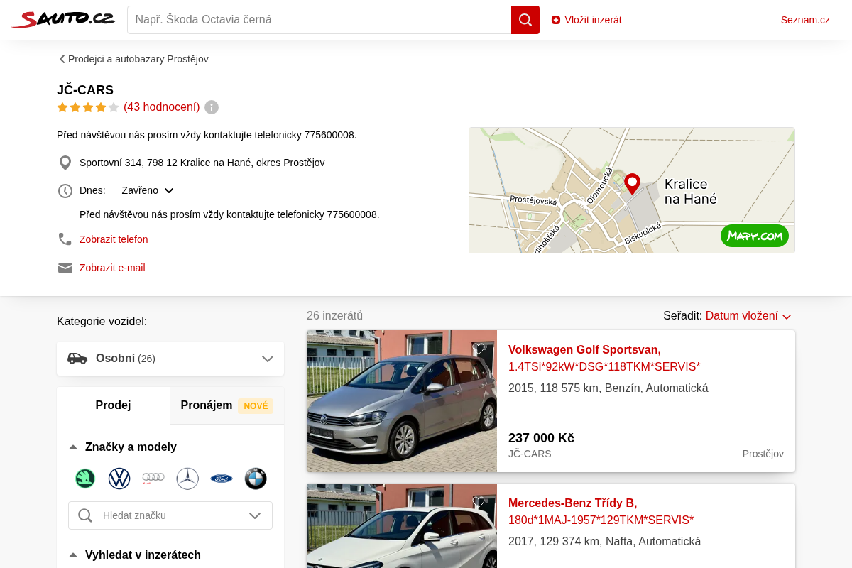Click the address Sportovní 314 text

click(202, 163)
